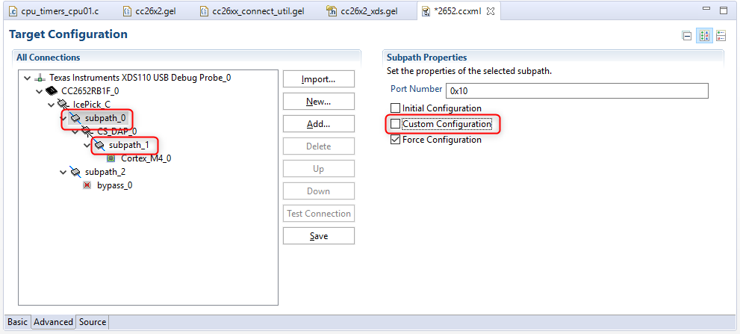Select subpath_1 in the tree

[129, 145]
